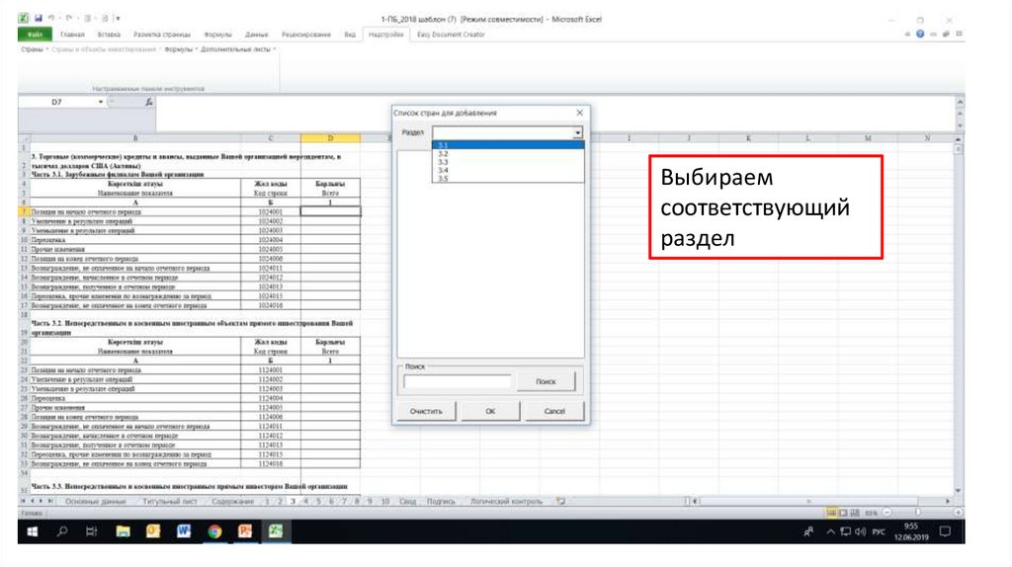Viewport: 1012px width, 567px height.
Task: Customize Quick Access Toolbar dropdown
Action: coord(119,18)
